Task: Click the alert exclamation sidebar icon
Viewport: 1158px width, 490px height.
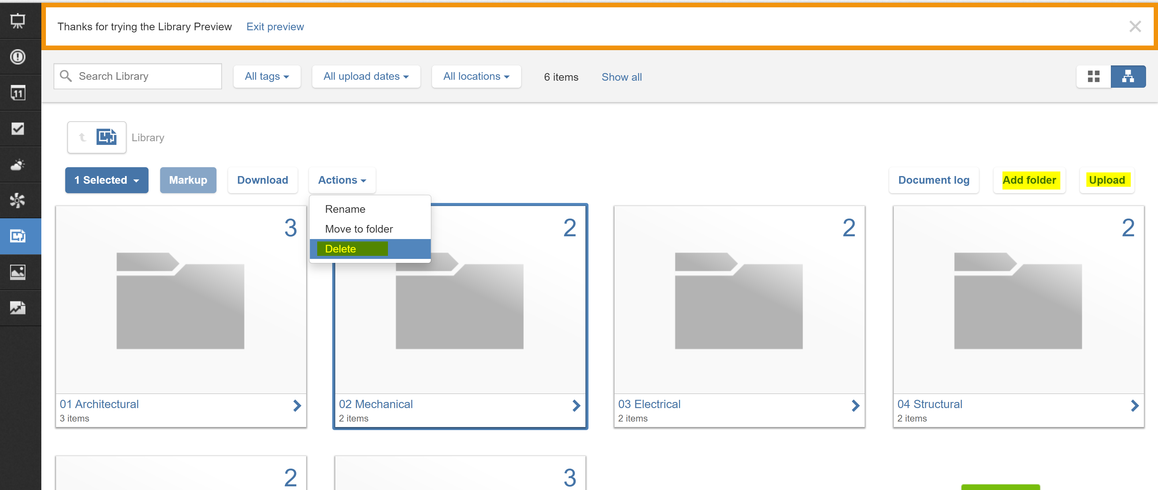Action: (x=18, y=57)
